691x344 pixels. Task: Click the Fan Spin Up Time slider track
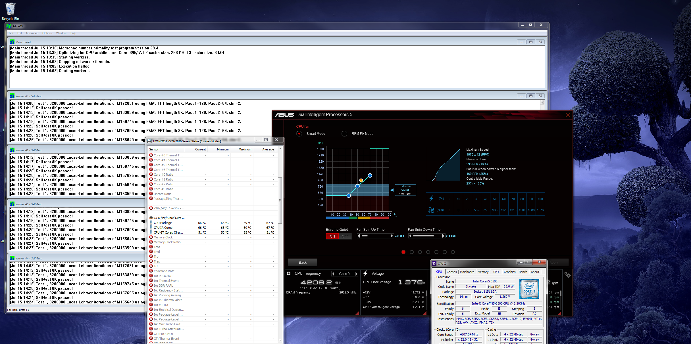(x=375, y=236)
